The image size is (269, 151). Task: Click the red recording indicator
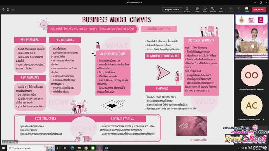(8, 10)
